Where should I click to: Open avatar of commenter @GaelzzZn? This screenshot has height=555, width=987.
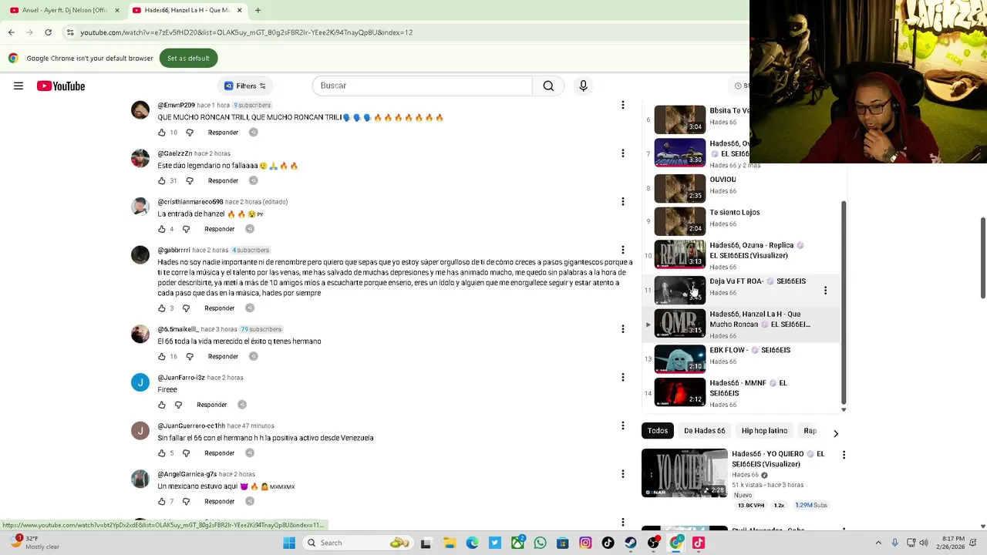pos(140,158)
